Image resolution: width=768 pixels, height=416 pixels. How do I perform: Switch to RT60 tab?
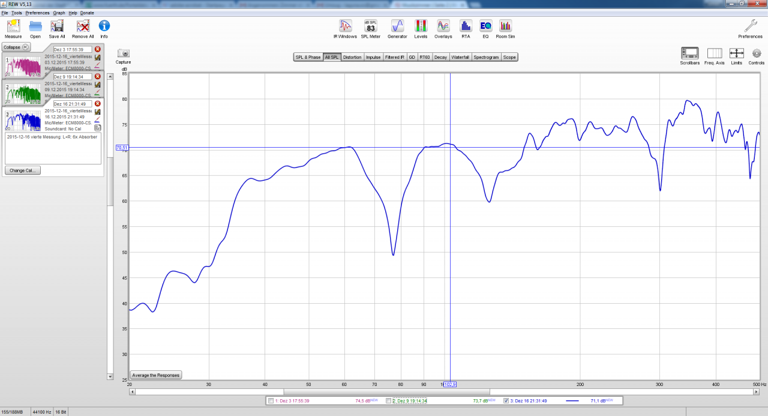click(425, 57)
